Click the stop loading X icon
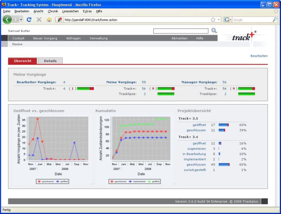Screen dimensions: 281x214 (x=39, y=20)
